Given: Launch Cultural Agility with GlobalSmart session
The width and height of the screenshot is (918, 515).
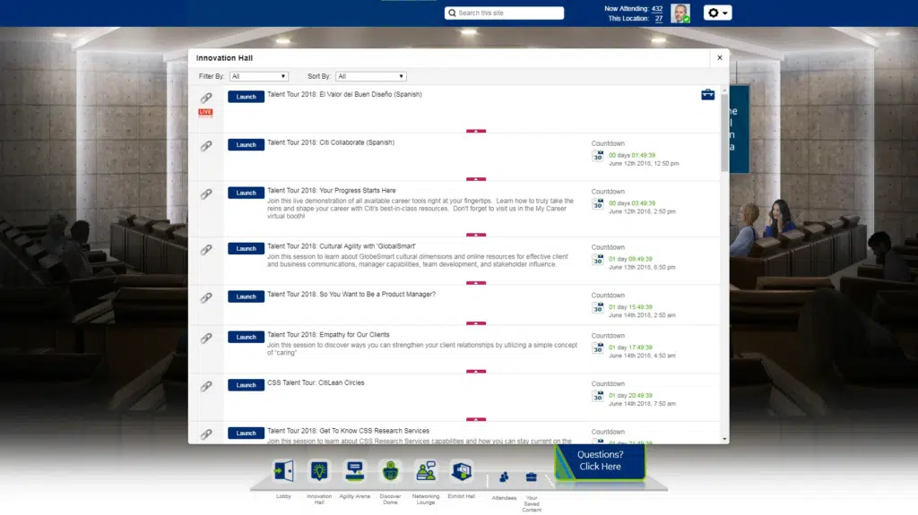Looking at the screenshot, I should point(246,249).
